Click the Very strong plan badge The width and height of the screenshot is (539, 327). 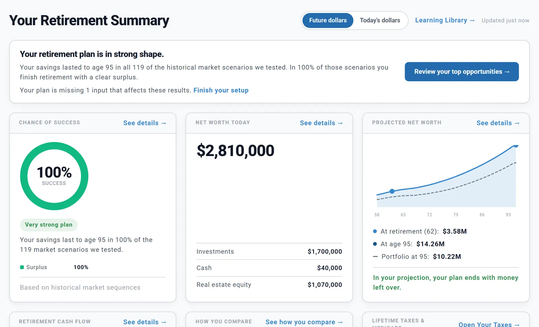pyautogui.click(x=49, y=225)
